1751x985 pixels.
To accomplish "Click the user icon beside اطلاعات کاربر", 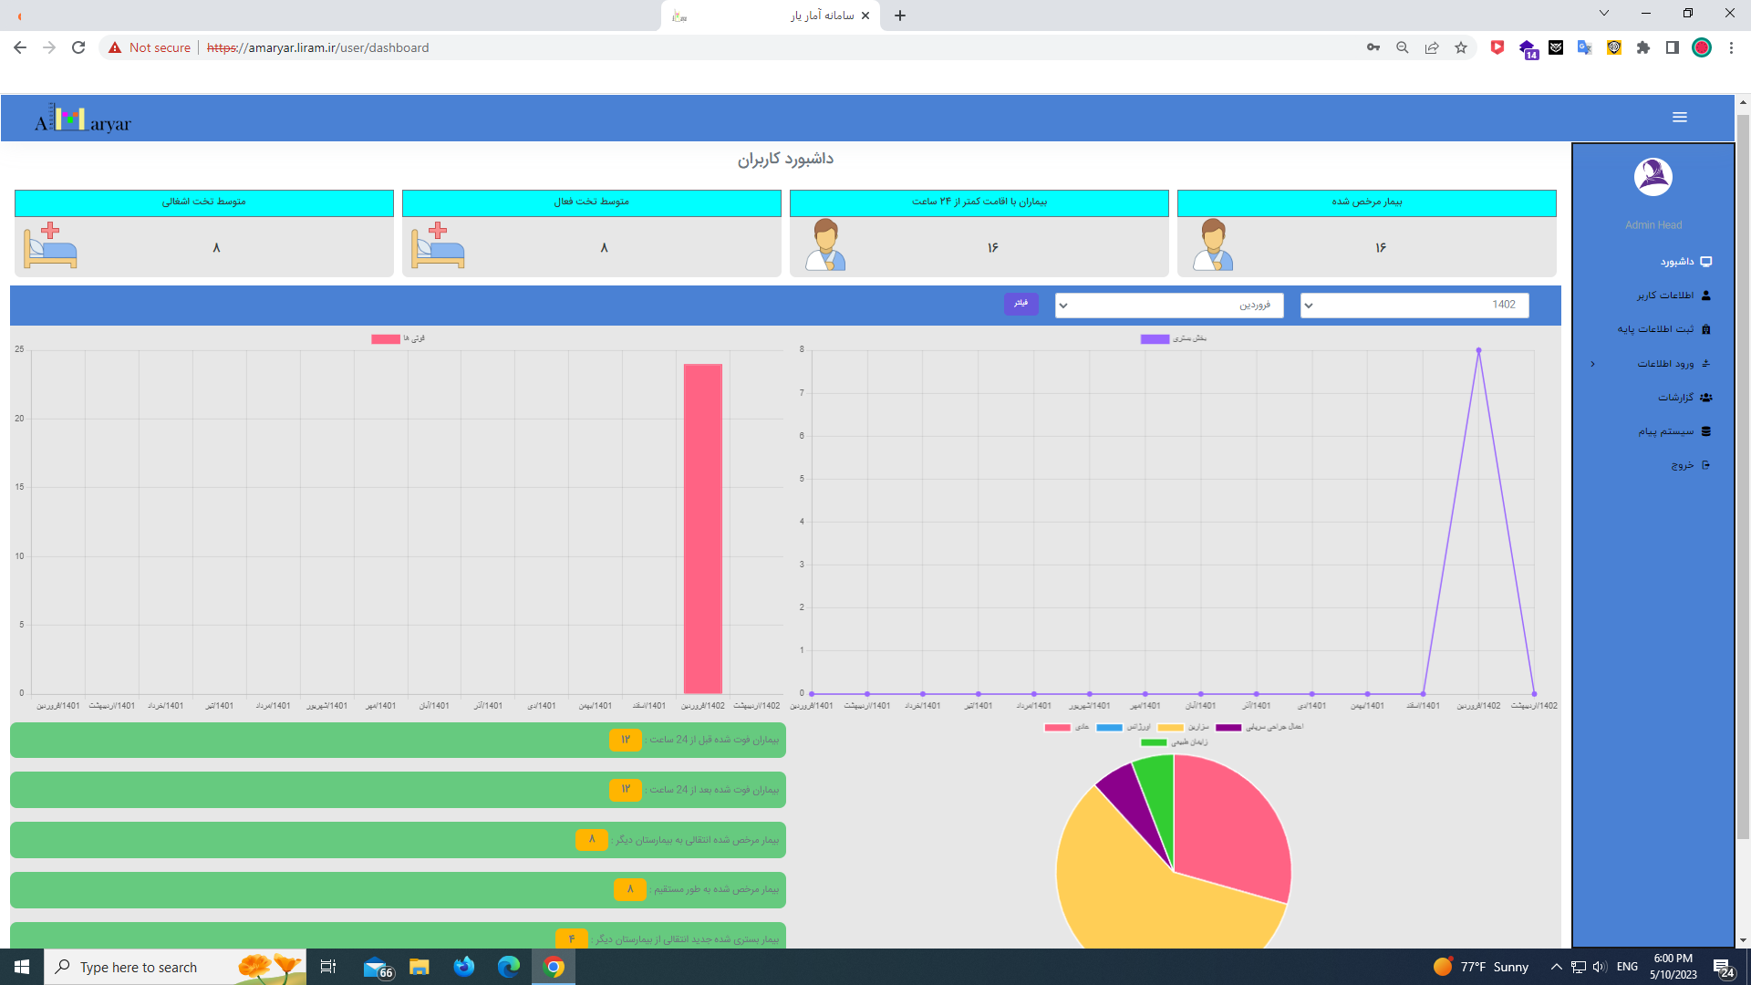I will [x=1706, y=295].
